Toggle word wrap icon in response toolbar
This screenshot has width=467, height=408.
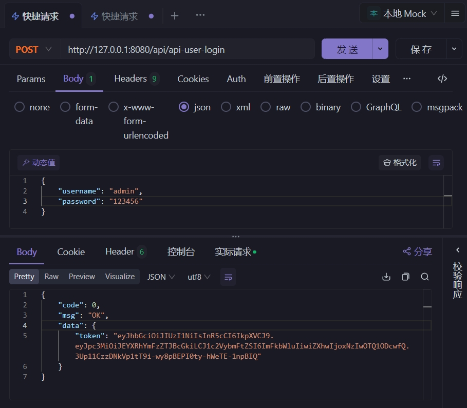pyautogui.click(x=228, y=277)
